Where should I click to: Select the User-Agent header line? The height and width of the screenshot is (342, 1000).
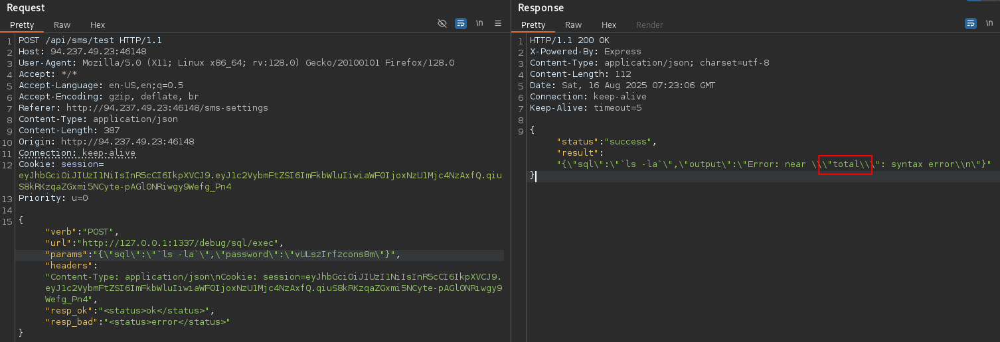click(x=236, y=62)
